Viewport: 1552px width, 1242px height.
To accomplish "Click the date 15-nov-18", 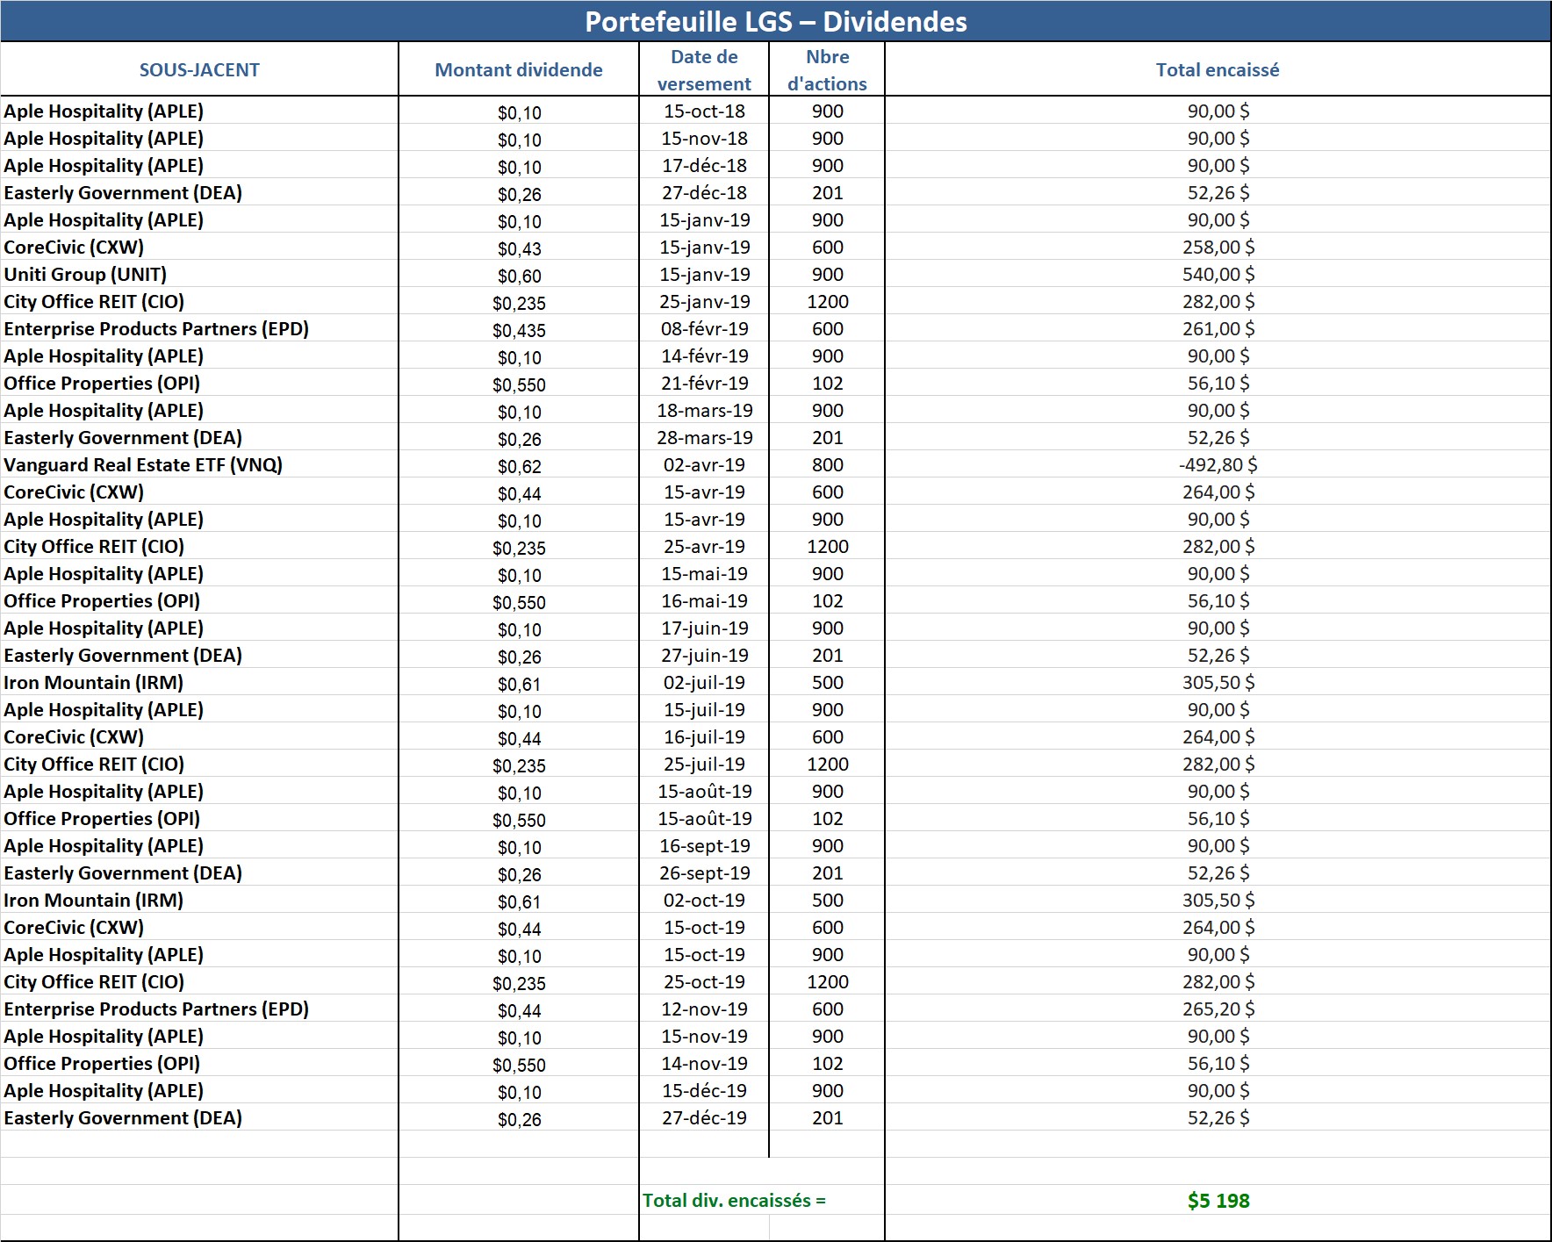I will [x=704, y=139].
